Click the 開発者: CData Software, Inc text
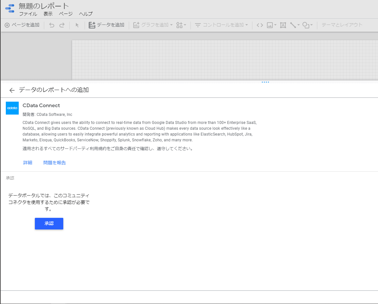This screenshot has height=304, width=378. point(47,115)
